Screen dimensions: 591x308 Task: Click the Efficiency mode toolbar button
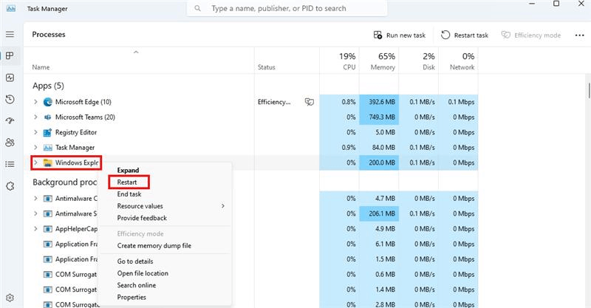click(530, 35)
